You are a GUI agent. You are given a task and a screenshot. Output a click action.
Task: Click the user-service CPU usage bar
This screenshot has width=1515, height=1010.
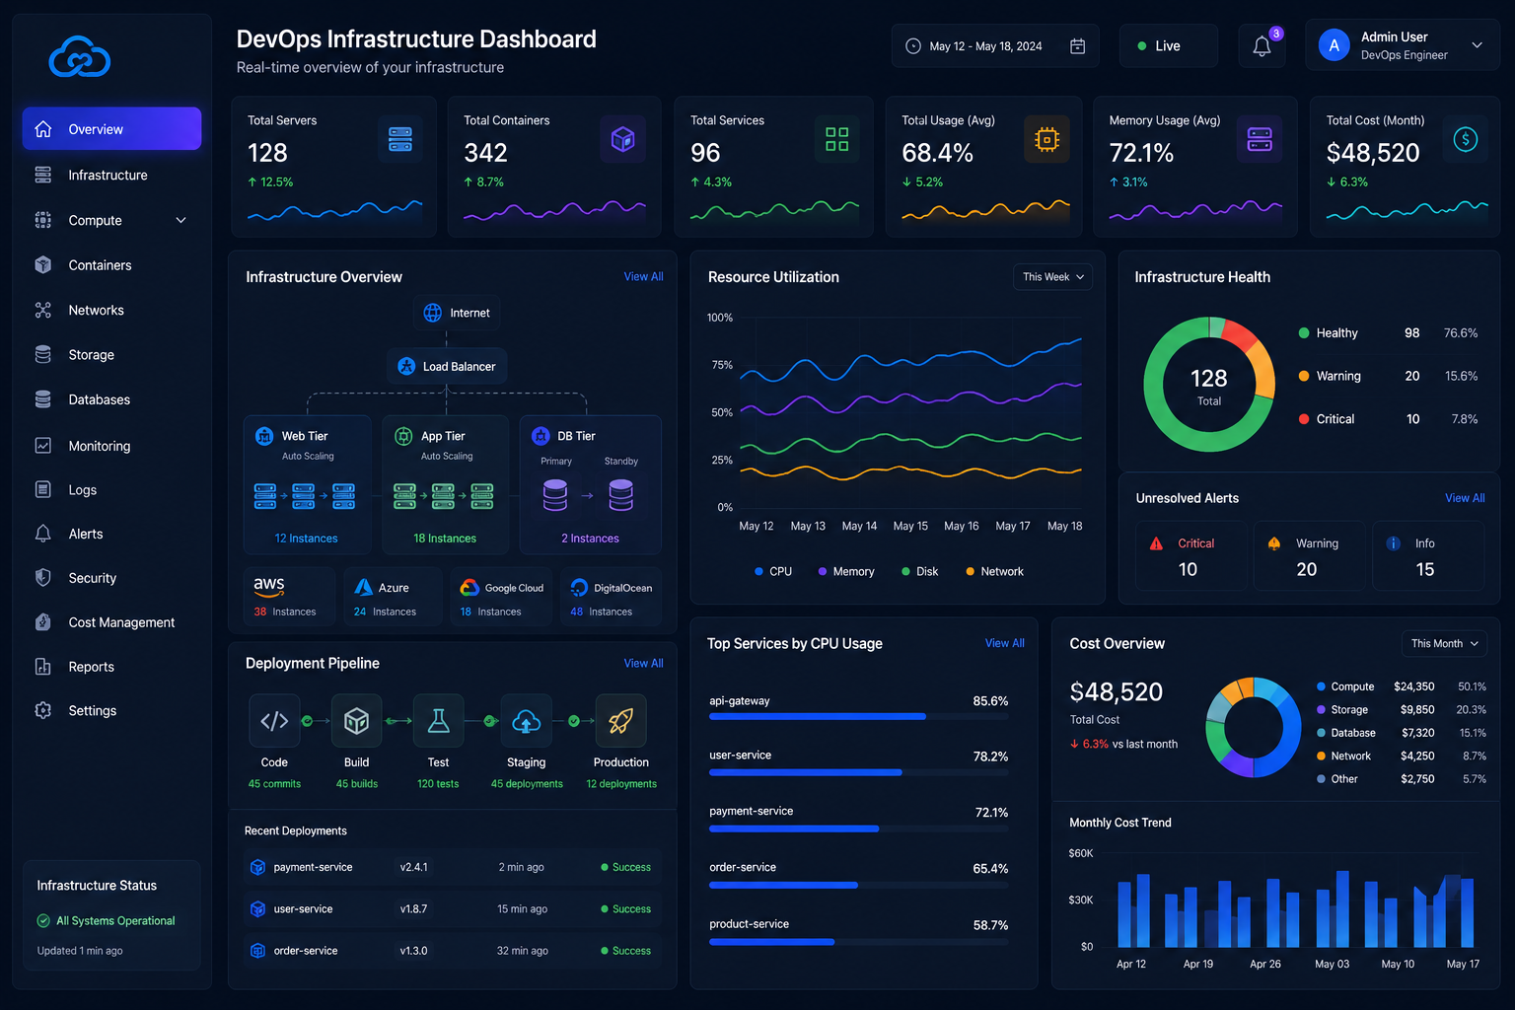(859, 772)
